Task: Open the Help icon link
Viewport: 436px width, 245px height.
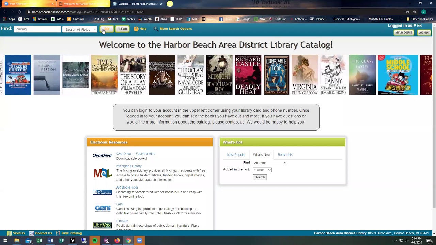Action: pos(140,29)
